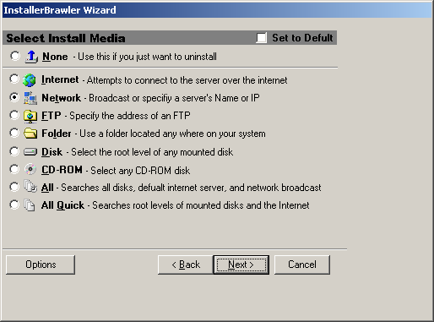Click the Network option label
Viewport: 434px width, 322px height.
coord(61,98)
